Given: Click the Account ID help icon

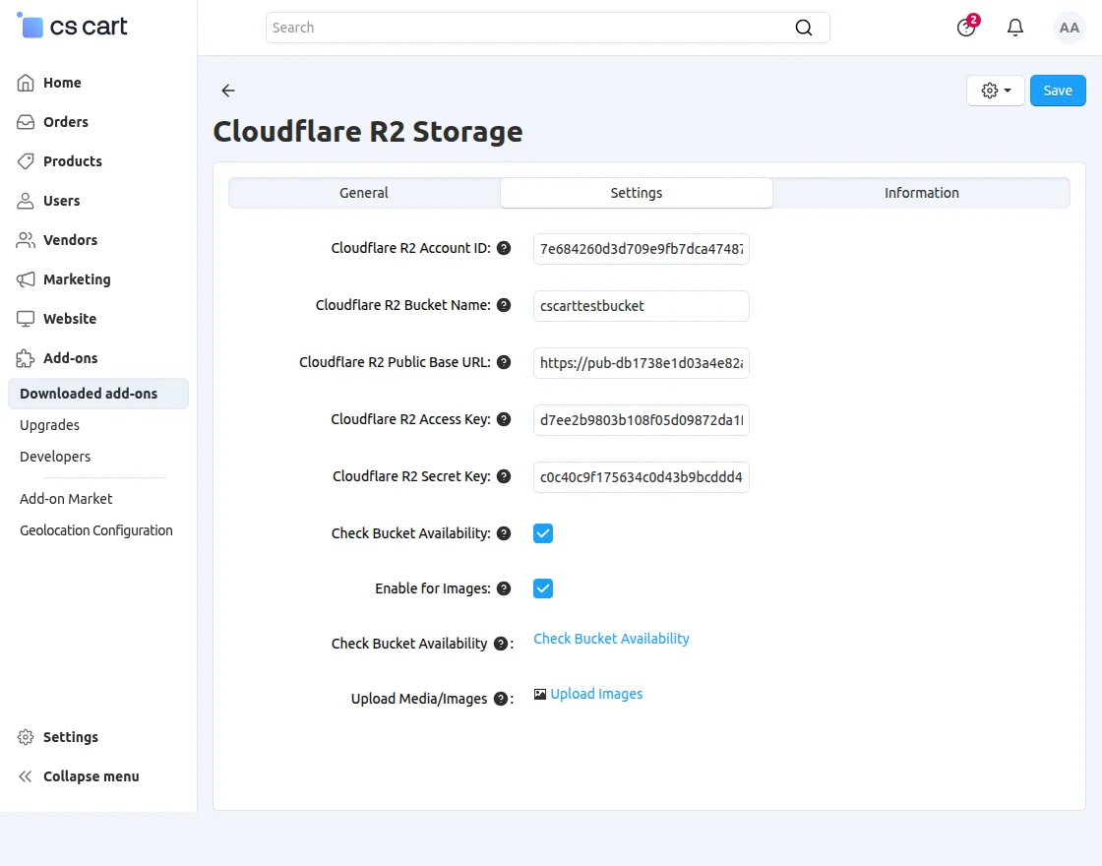Looking at the screenshot, I should click(x=504, y=248).
